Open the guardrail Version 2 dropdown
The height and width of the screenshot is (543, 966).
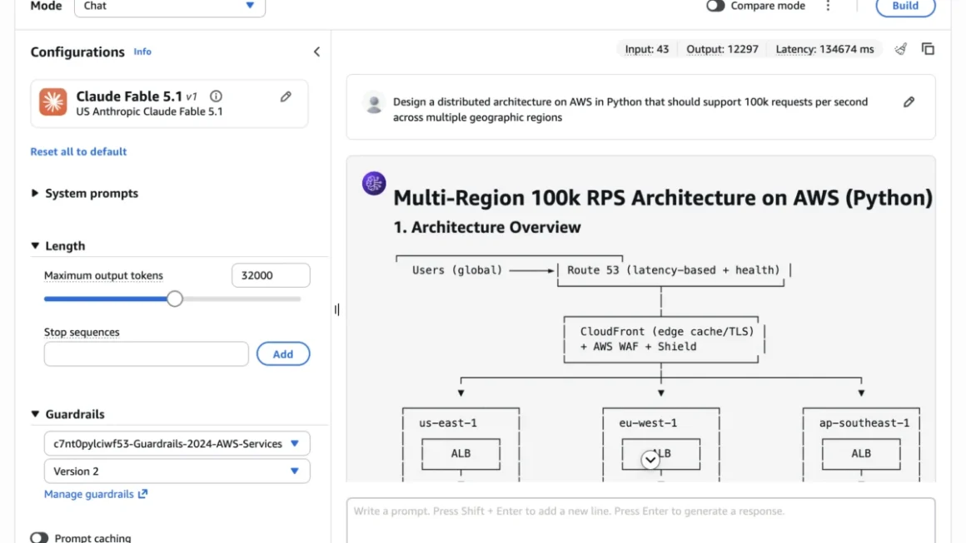177,471
